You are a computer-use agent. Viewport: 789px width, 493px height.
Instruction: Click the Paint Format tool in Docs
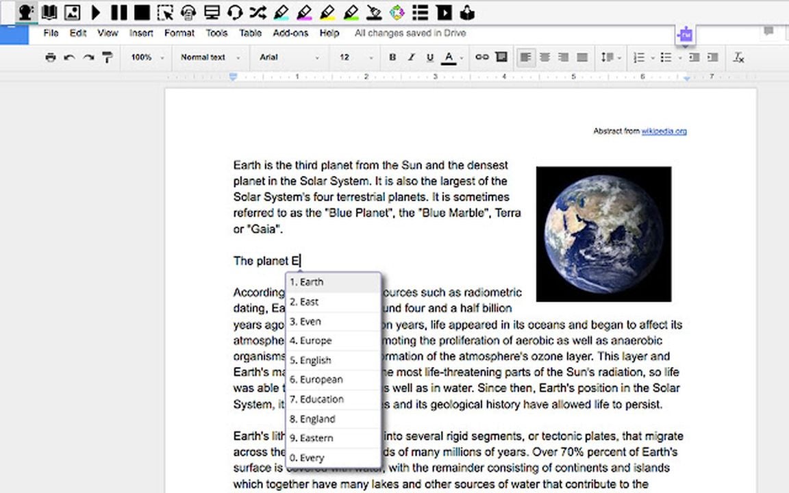point(108,58)
